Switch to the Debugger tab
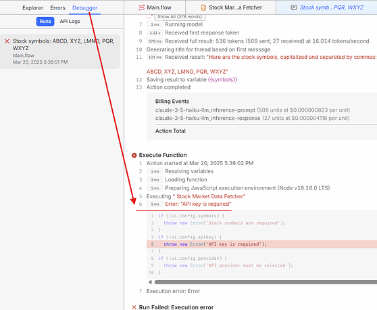Viewport: 377px width, 310px height. [x=85, y=7]
